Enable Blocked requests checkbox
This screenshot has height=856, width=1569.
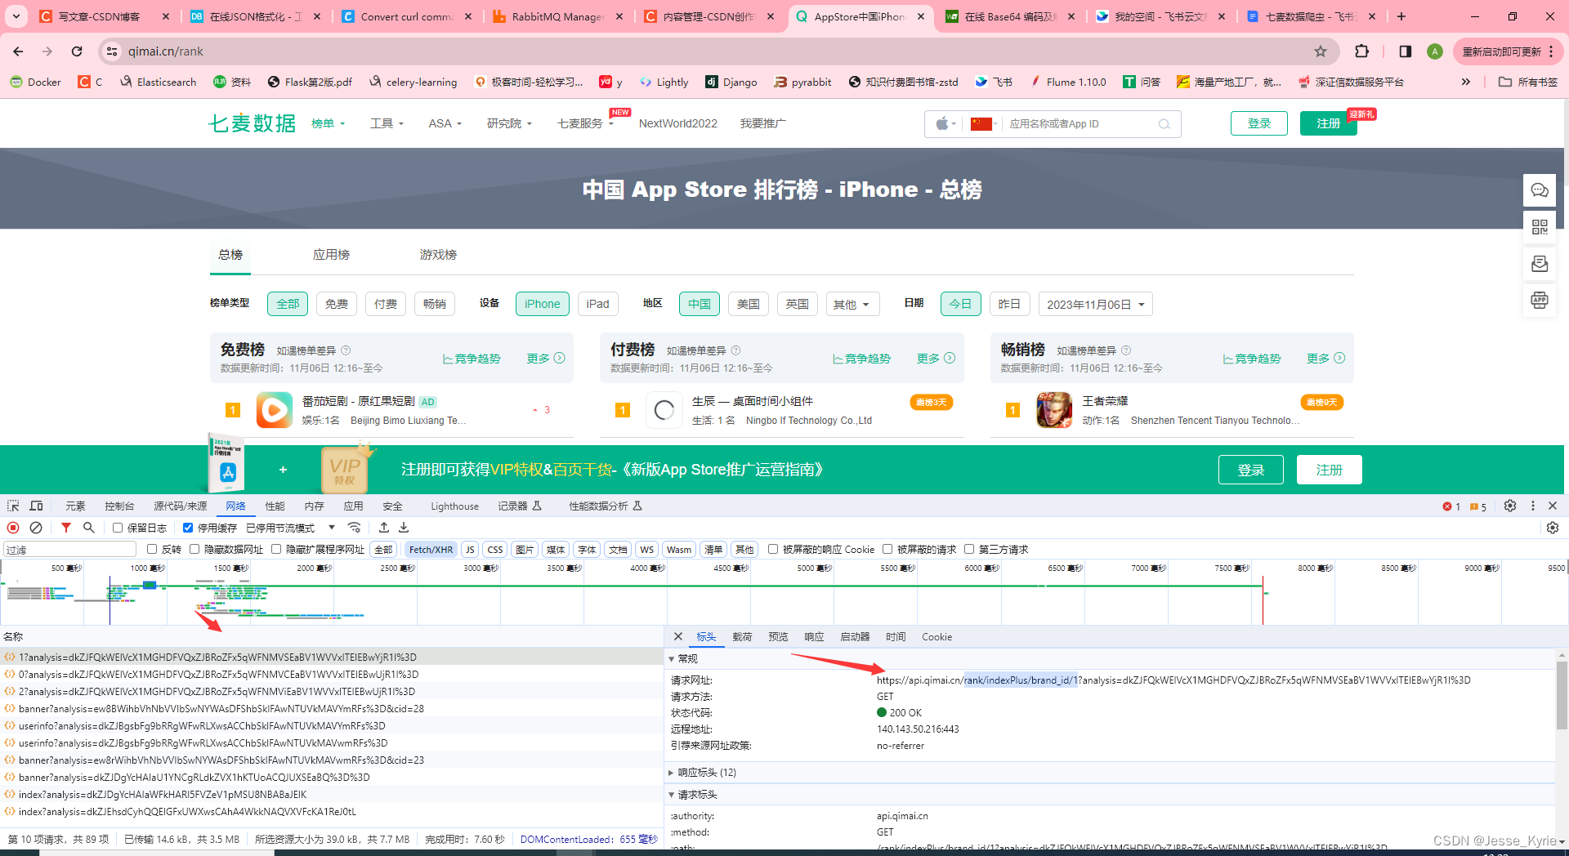click(x=887, y=549)
